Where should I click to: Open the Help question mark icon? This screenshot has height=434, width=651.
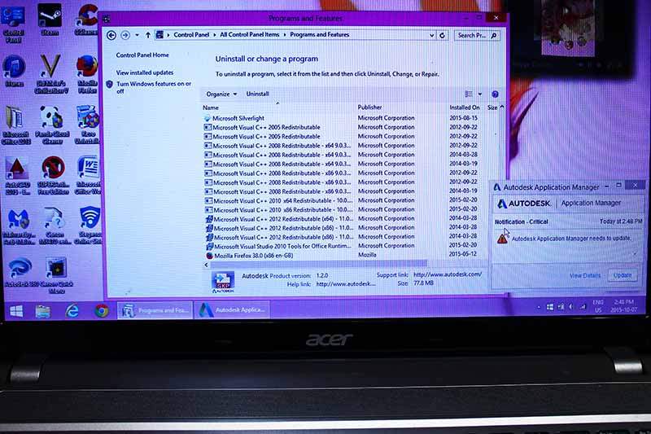click(495, 94)
